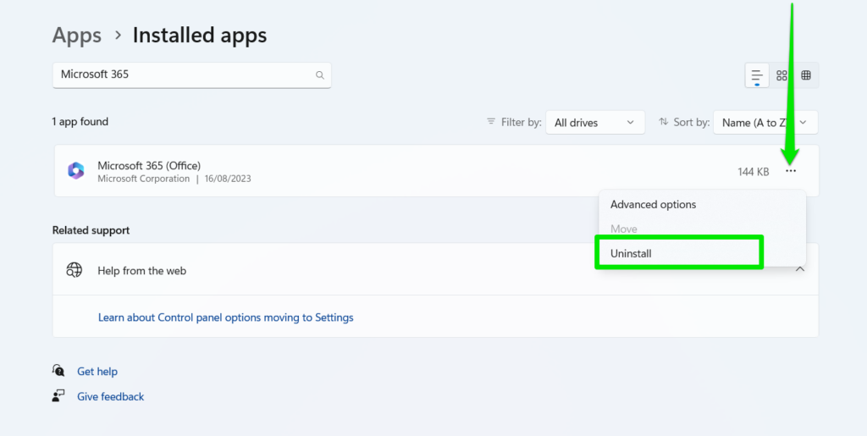Open three-dot menu for Microsoft 365
This screenshot has height=436, width=867.
click(x=791, y=171)
